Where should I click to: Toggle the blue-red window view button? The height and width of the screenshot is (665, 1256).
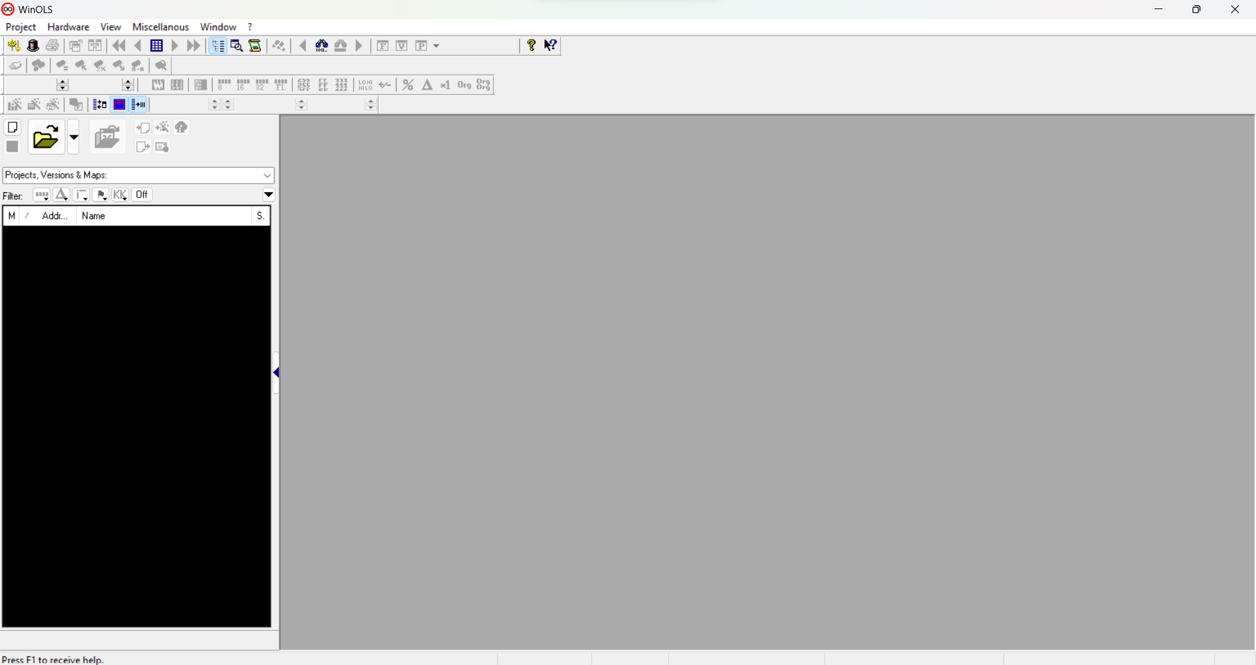point(120,105)
